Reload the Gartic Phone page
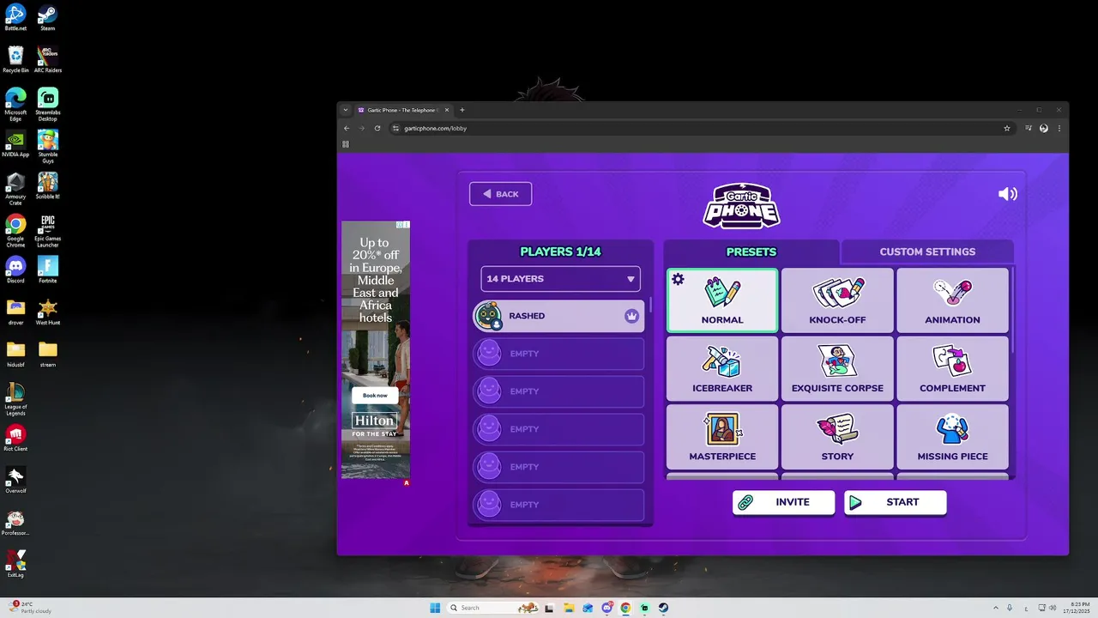This screenshot has width=1098, height=618. pyautogui.click(x=377, y=128)
